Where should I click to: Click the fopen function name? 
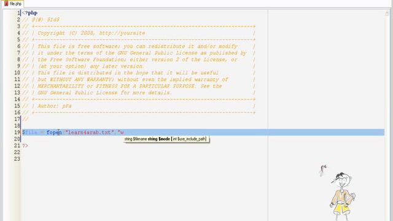coord(54,133)
